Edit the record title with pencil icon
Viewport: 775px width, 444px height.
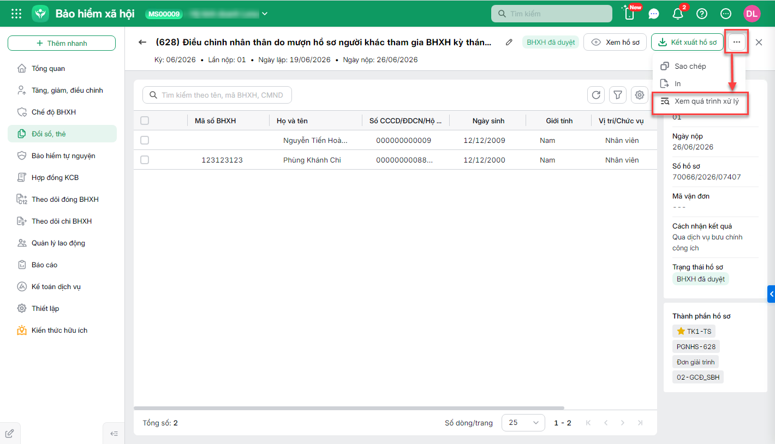coord(509,42)
